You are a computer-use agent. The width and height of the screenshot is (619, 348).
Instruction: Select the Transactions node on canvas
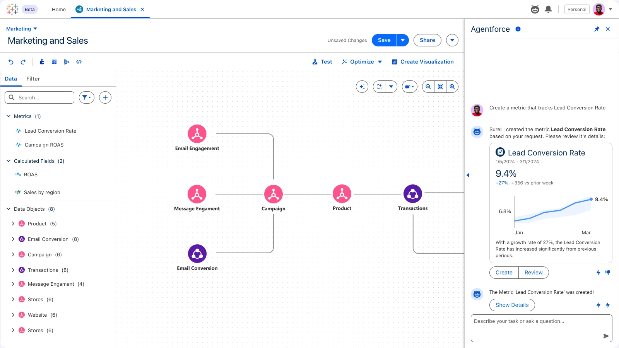[x=413, y=194]
